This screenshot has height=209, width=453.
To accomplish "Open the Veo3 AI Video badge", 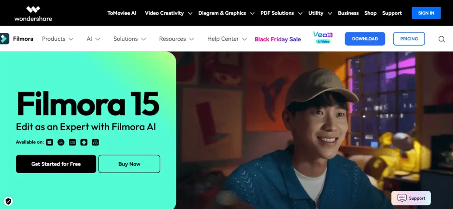I will coord(323,38).
